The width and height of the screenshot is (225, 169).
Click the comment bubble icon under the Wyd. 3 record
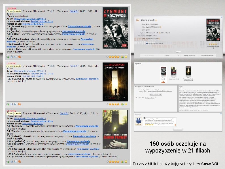(16, 104)
